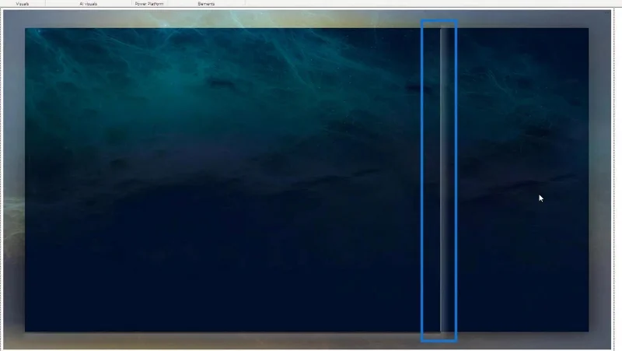The image size is (622, 351).
Task: Click inside the blue box left of divider
Action: [x=432, y=180]
